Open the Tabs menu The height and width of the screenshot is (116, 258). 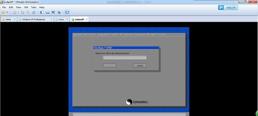tap(34, 7)
